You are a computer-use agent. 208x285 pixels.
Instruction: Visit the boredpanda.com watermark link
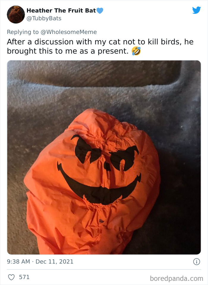(x=177, y=278)
